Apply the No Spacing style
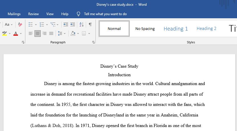The height and width of the screenshot is (131, 237). pyautogui.click(x=145, y=29)
